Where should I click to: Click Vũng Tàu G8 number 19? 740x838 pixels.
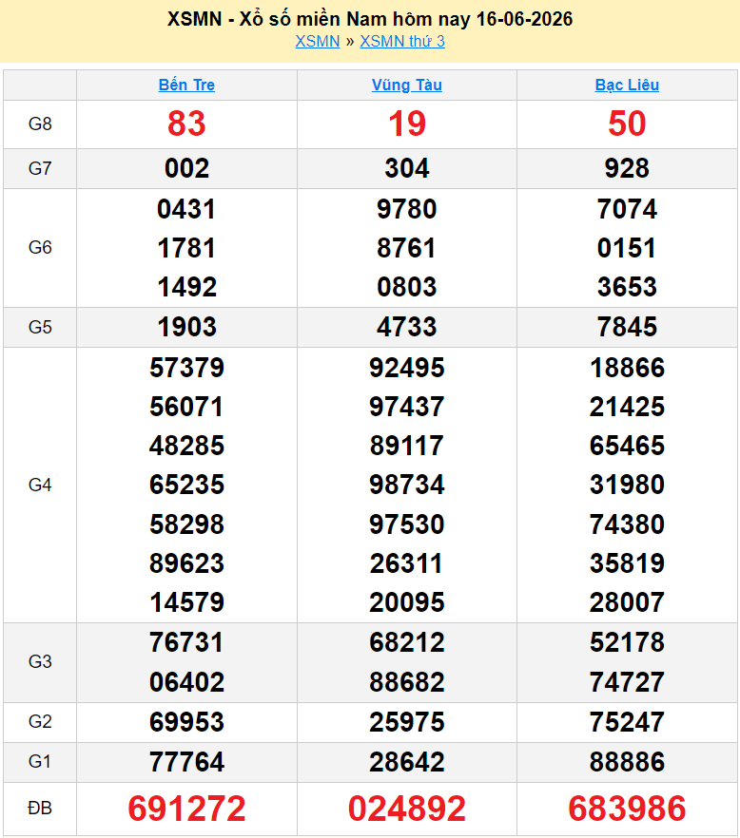[407, 124]
